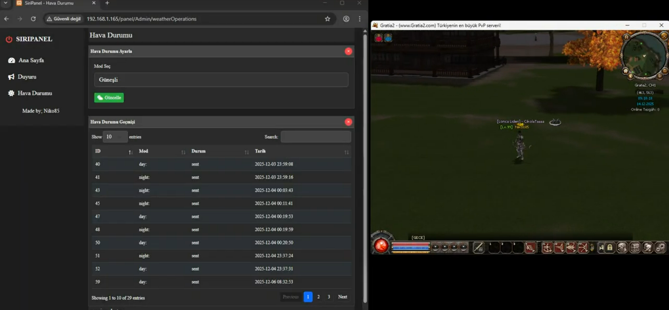
Task: Go to page 2 of the table
Action: (x=318, y=297)
